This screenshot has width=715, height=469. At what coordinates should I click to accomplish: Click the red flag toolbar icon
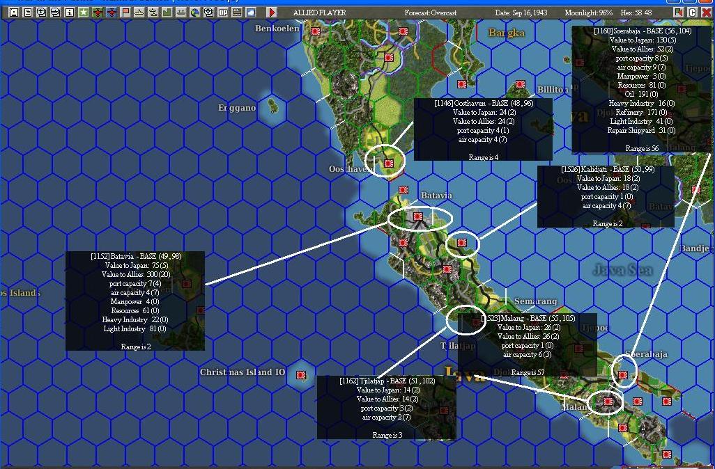(x=125, y=13)
